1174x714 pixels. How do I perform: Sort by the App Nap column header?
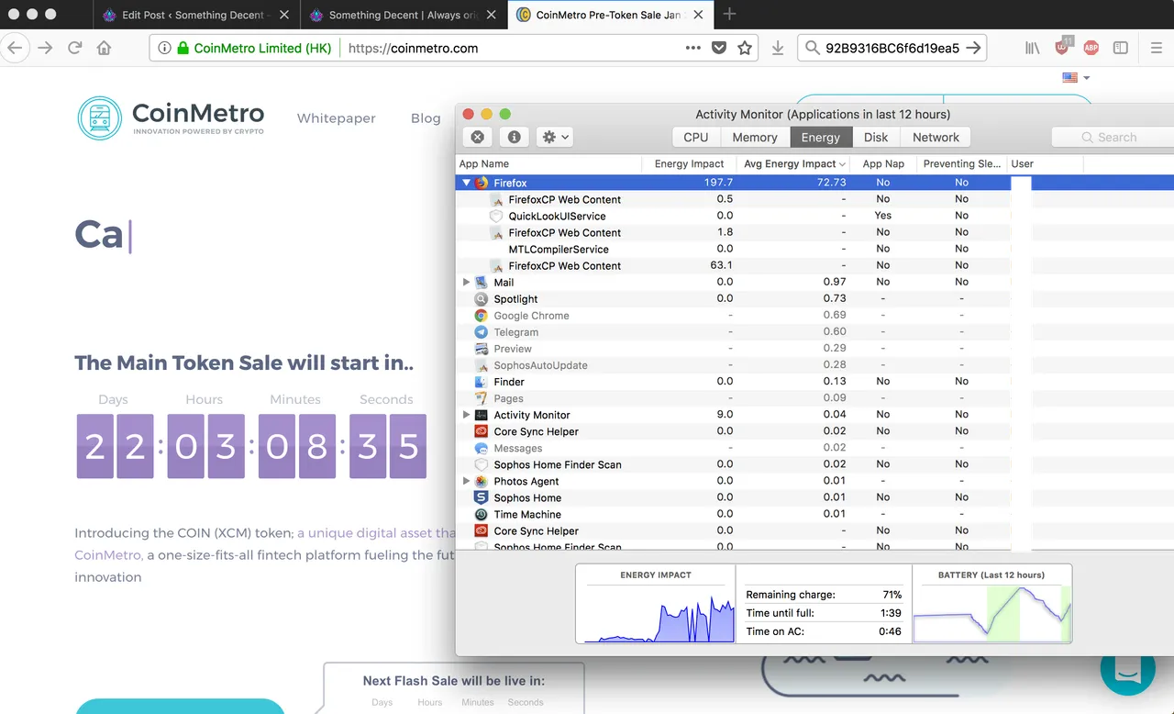[x=883, y=163]
